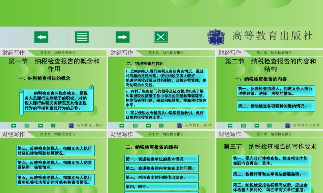Click the forward arrow on the 第一节 slide
Image resolution: width=323 pixels, height=193 pixels.
click(40, 125)
